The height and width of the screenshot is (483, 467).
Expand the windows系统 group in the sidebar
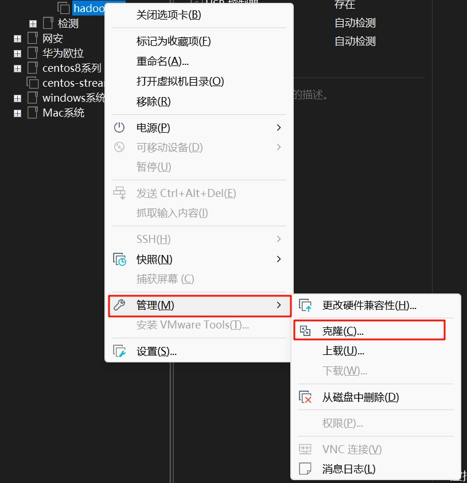pyautogui.click(x=17, y=98)
